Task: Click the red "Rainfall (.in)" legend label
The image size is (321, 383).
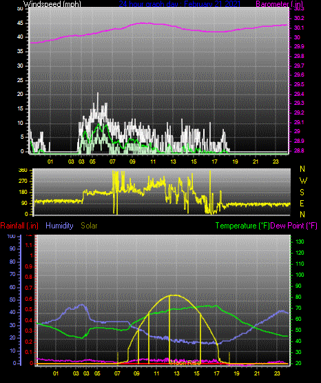Action: (19, 226)
